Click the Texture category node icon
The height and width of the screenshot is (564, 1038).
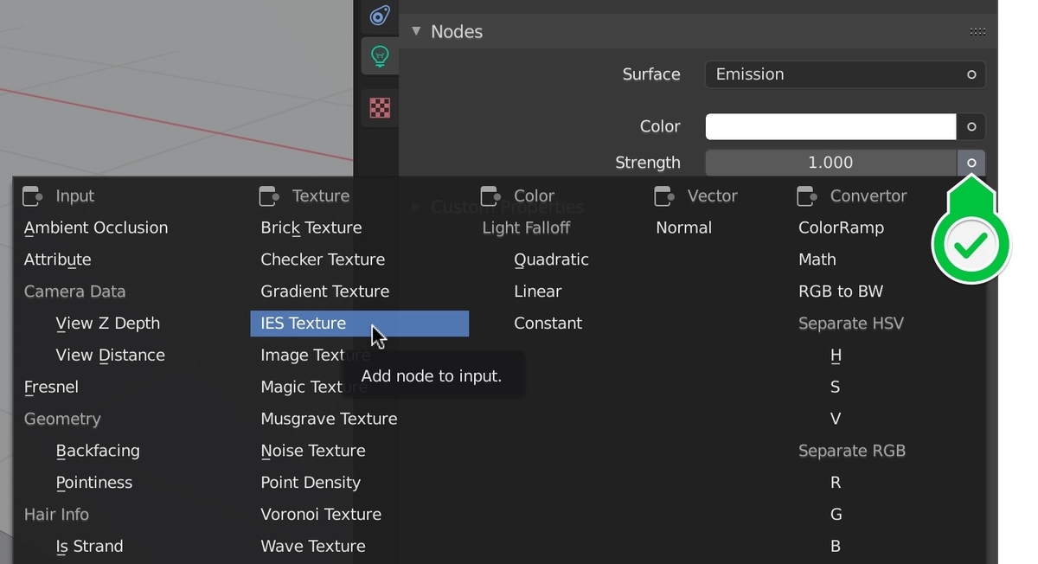tap(268, 196)
